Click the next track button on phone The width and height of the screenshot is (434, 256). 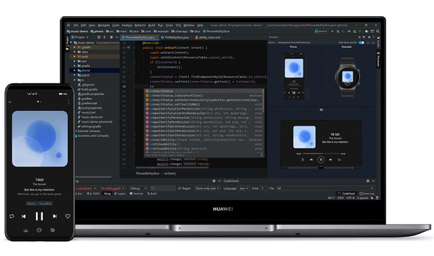55,216
